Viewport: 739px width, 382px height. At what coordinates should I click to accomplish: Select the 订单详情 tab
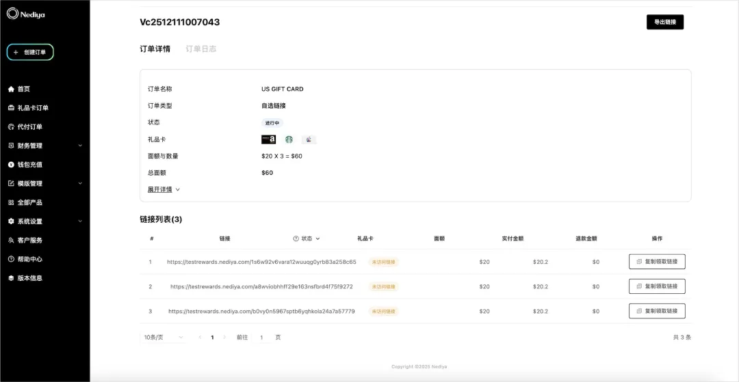coord(155,49)
